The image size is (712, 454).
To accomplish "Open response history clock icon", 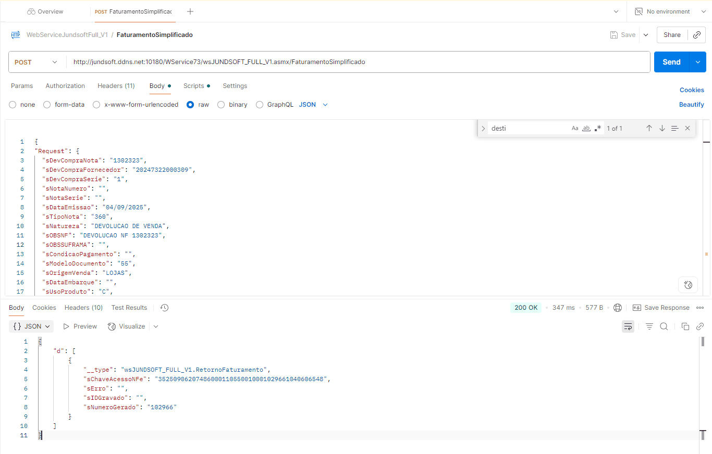I will (x=164, y=308).
